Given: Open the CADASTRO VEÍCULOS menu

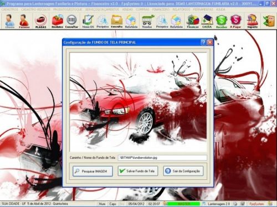Looking at the screenshot, I should tap(35, 9).
